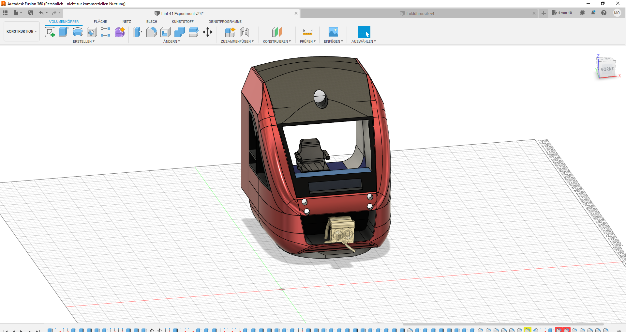Redo the undone action

(54, 13)
